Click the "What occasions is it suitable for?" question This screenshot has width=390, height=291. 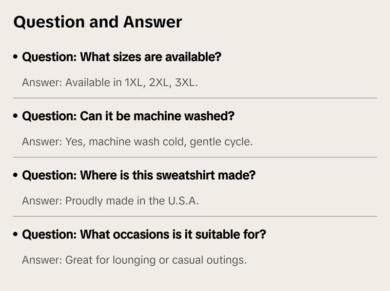coord(144,235)
